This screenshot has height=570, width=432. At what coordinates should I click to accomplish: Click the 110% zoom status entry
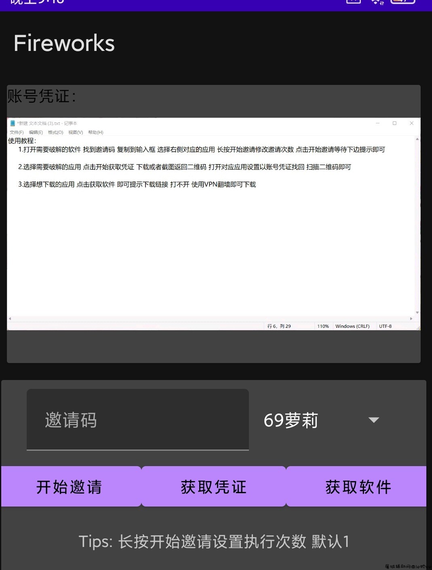tap(323, 326)
